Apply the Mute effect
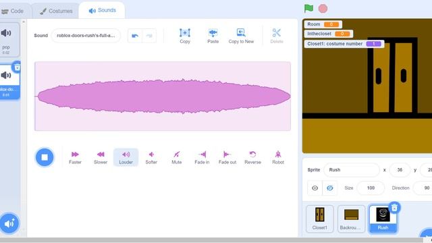Screen dimensions: 432x243 coord(177,157)
